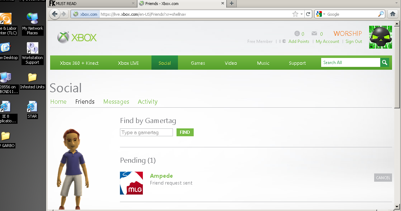Click the vertical scrollbar thumb

click(397, 67)
